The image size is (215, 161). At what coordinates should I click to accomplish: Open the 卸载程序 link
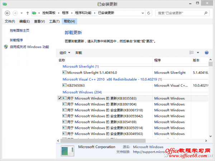(16, 40)
